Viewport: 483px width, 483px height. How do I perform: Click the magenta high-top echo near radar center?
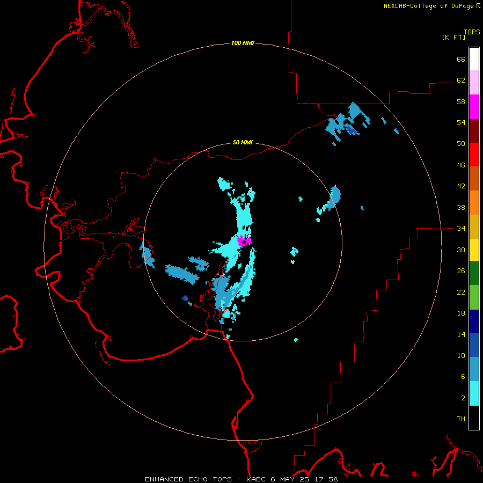click(245, 240)
